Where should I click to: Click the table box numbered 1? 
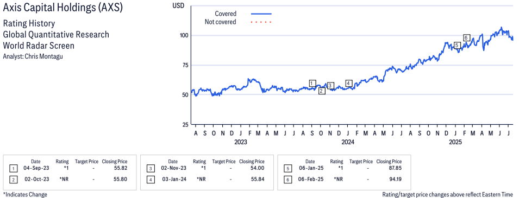tap(13, 169)
